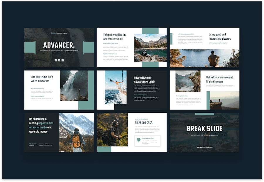Viewport: 264px width, 182px height.
Task: Click the Facebook icon on the ADVANCER slide
Action: (x=55, y=60)
